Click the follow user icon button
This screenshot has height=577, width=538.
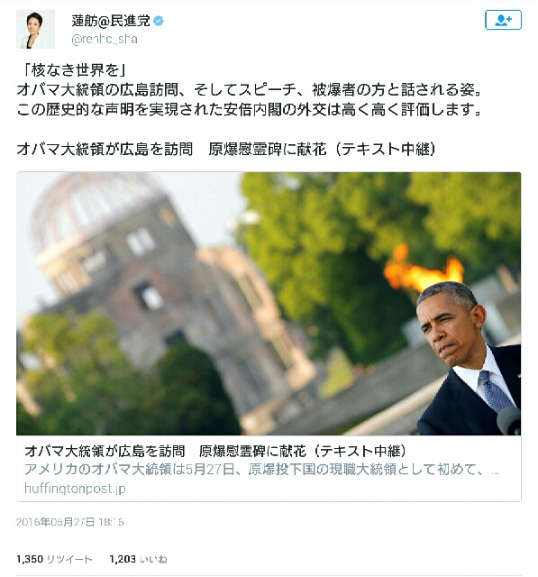pos(503,20)
